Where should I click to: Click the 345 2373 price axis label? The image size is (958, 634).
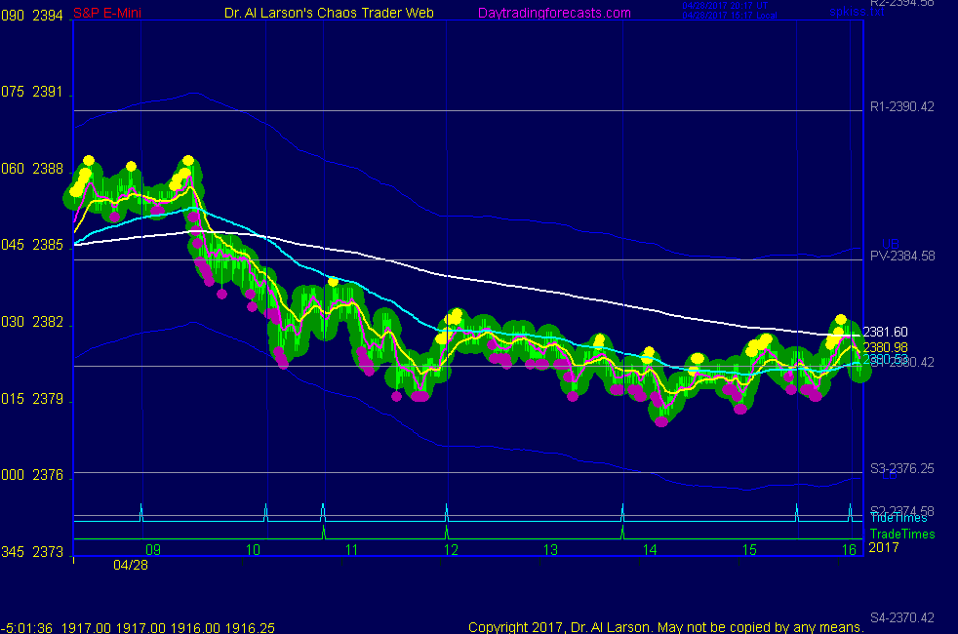(32, 552)
